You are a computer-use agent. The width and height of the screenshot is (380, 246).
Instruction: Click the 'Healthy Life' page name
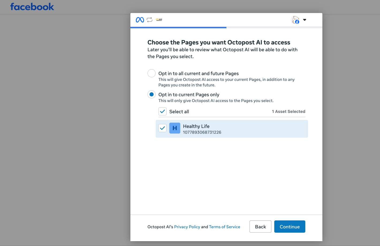pyautogui.click(x=196, y=126)
